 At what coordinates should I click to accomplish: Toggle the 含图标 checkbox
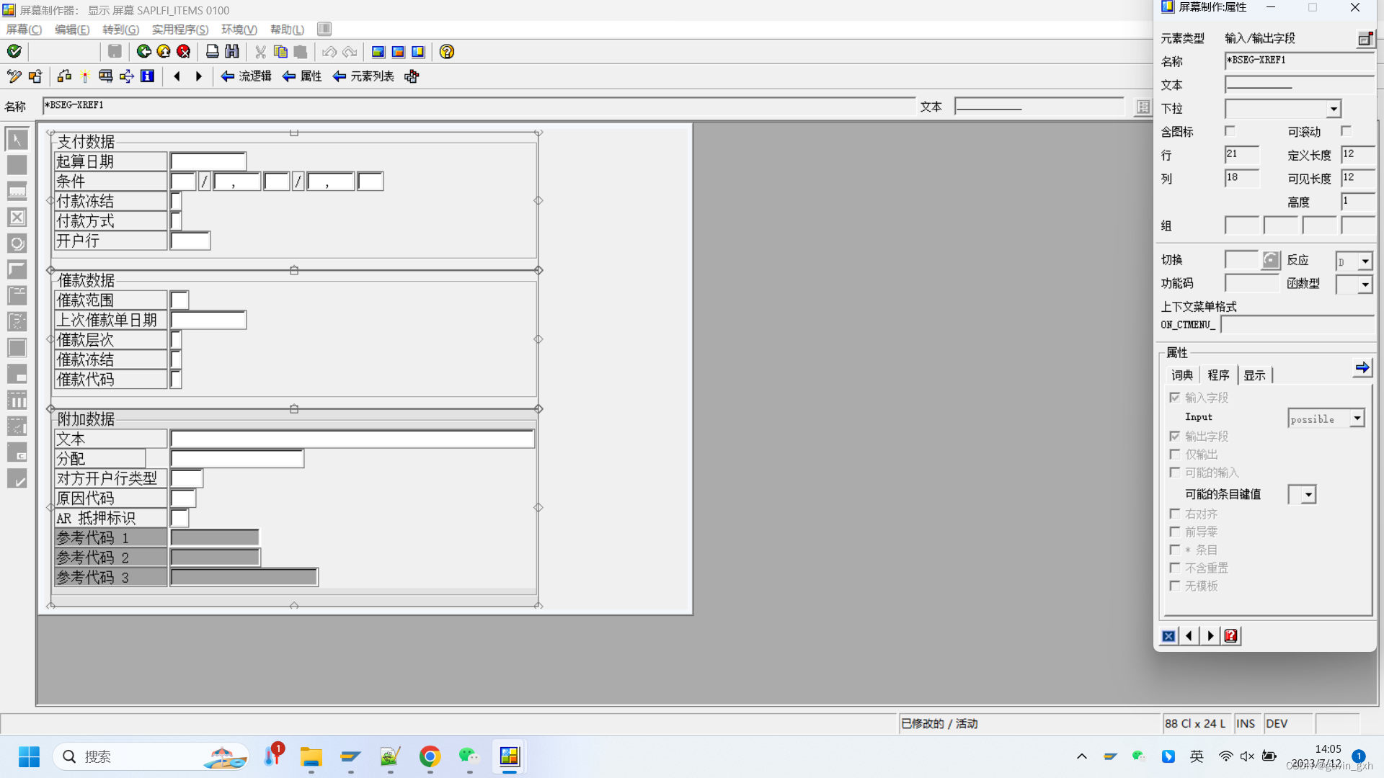[x=1230, y=131]
